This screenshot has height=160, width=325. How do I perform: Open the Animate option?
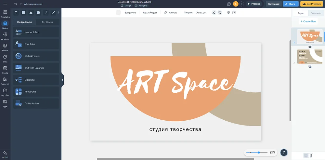171,13
